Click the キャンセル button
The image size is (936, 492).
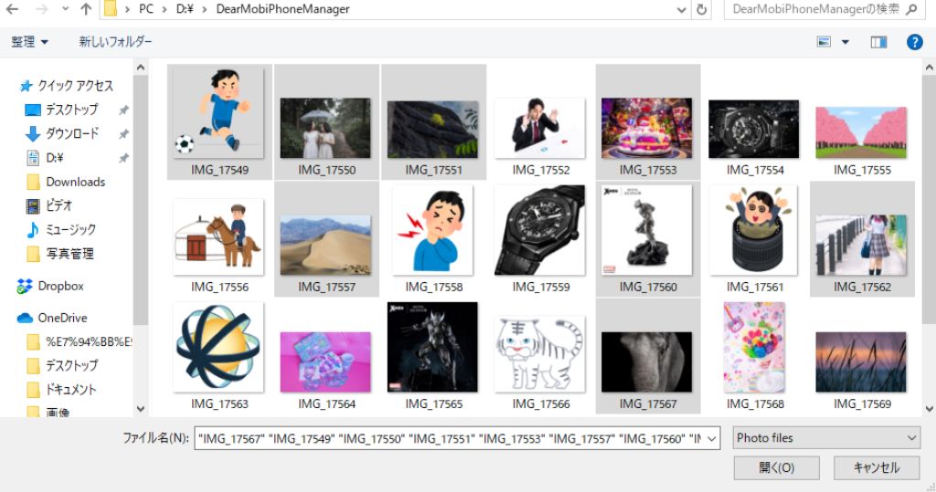876,467
